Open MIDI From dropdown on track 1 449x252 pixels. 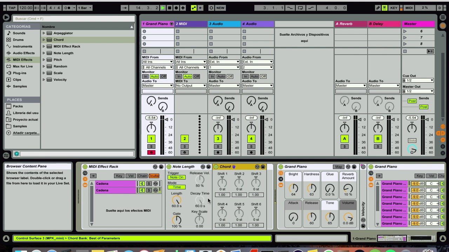click(x=158, y=62)
